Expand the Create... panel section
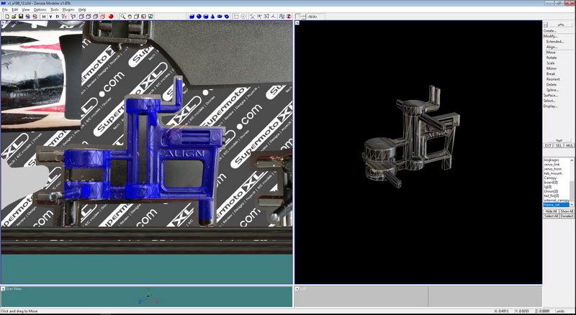576x315 pixels. [x=550, y=31]
